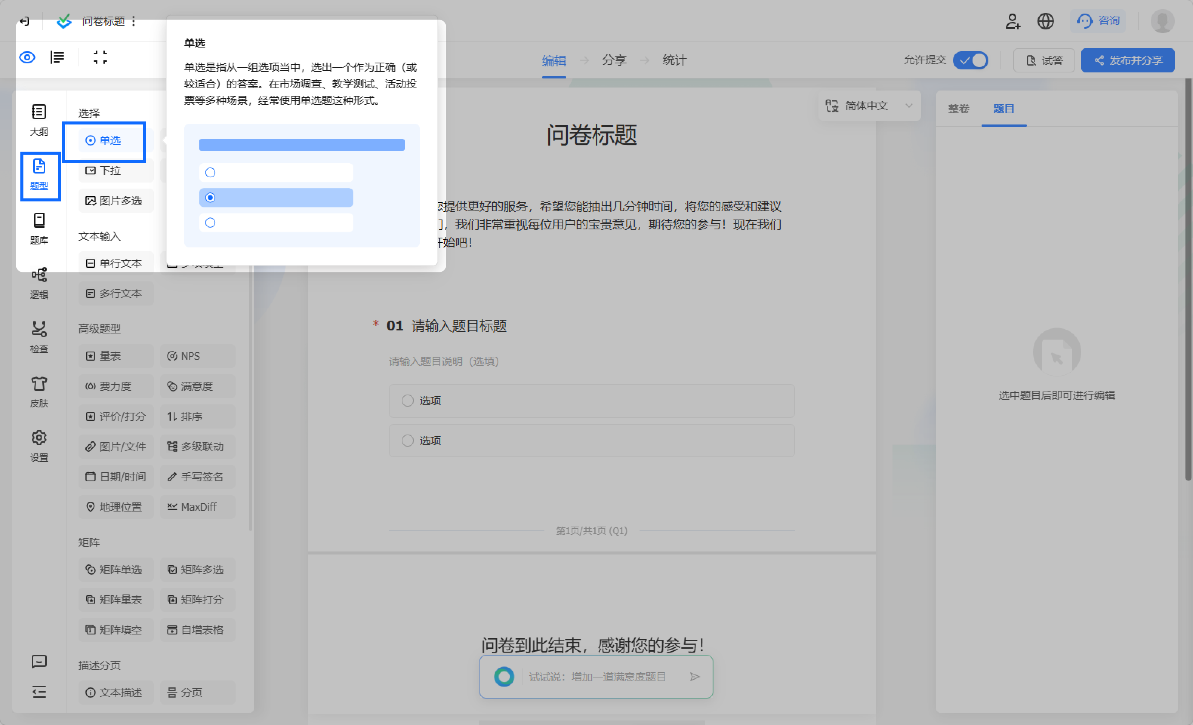Add a 矩阵填空 question type
Image resolution: width=1193 pixels, height=725 pixels.
pyautogui.click(x=116, y=630)
